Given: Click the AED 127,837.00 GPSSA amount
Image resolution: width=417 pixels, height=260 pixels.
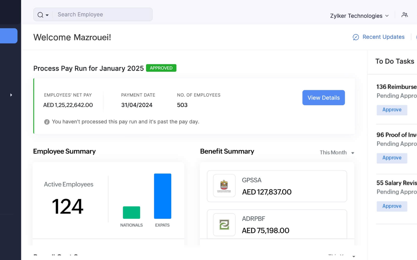Looking at the screenshot, I should pos(267,192).
